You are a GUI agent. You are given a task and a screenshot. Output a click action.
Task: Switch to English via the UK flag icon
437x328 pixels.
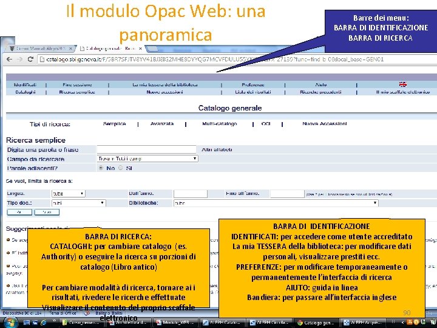click(x=403, y=84)
